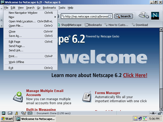
Task: Collapse the navigation toolbar via its grippy
Action: click(2, 16)
